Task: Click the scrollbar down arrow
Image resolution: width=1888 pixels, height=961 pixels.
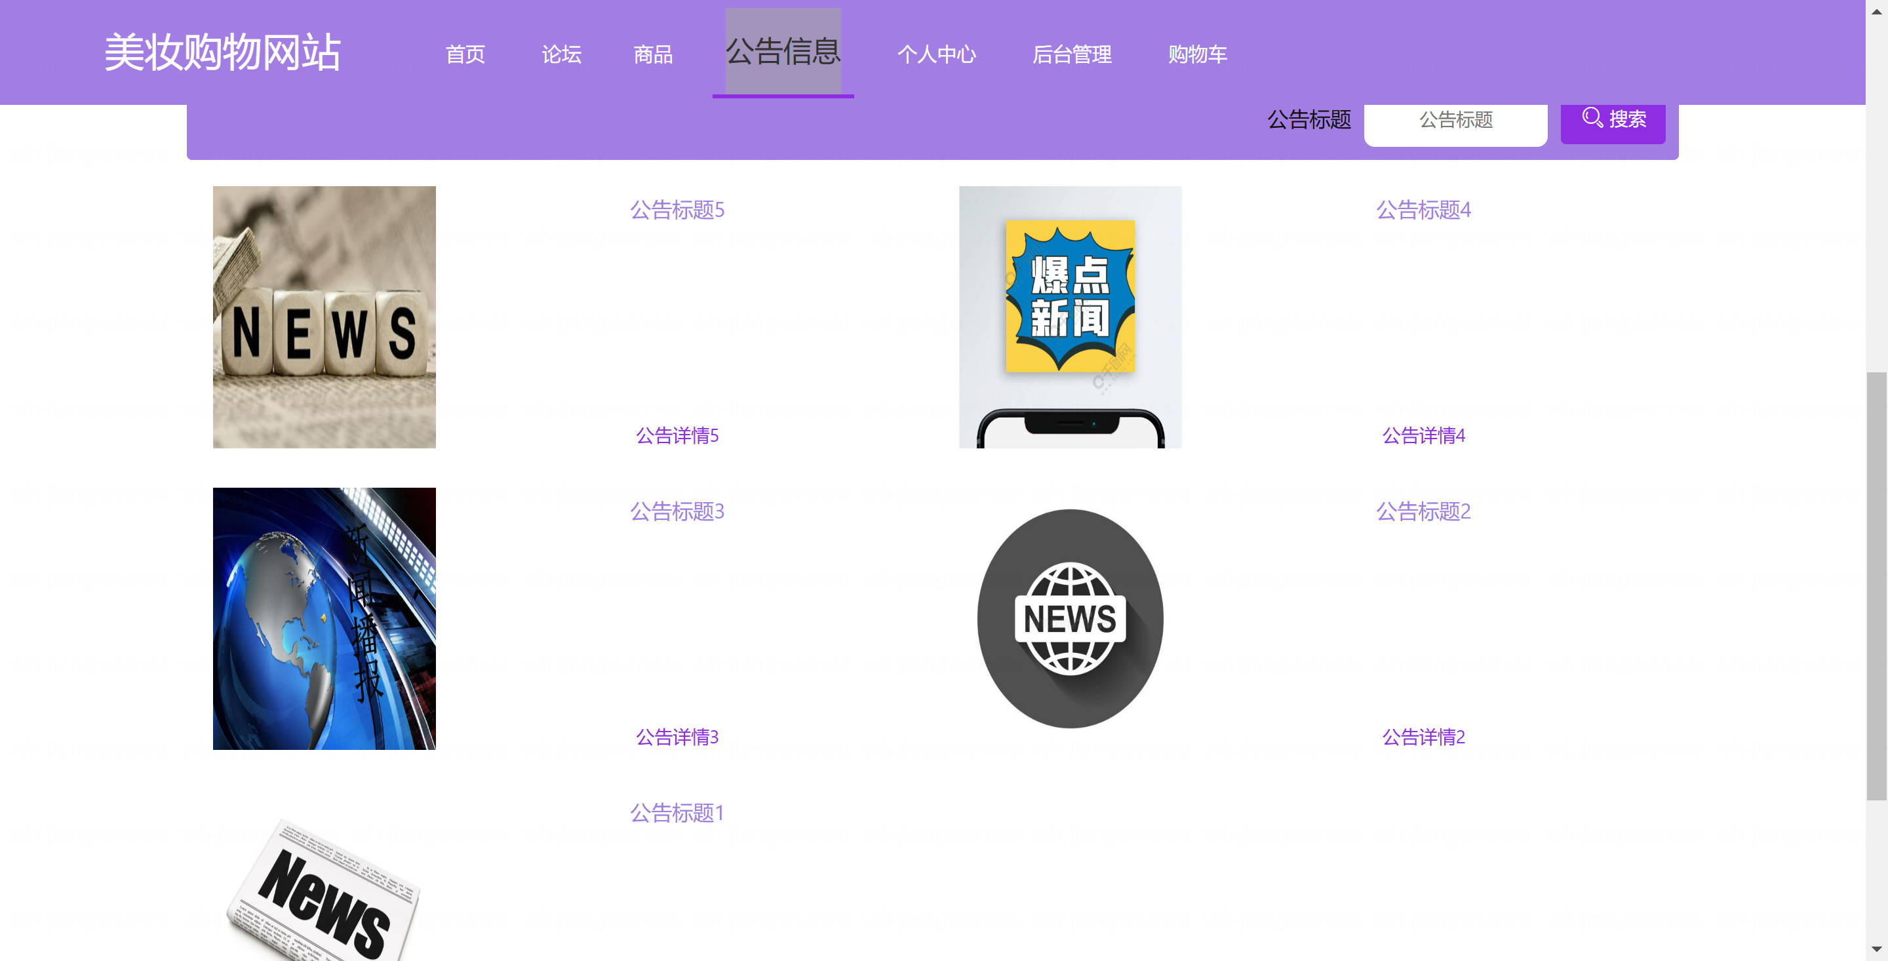Action: point(1876,949)
